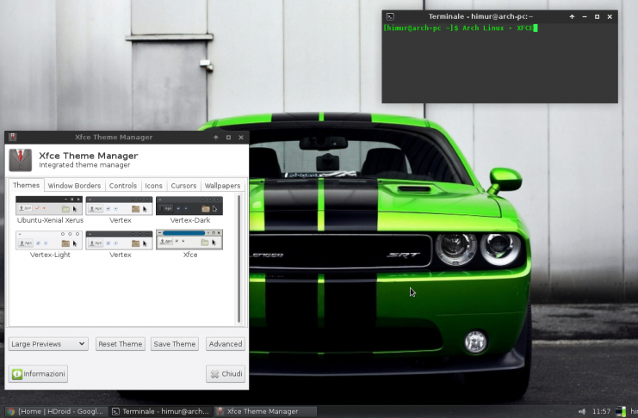
Task: Roll up the Terminale window
Action: coord(572,16)
